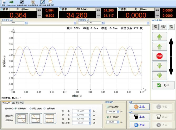Click the 零点 field showing 0.0000
176x130 pixels.
point(80,115)
